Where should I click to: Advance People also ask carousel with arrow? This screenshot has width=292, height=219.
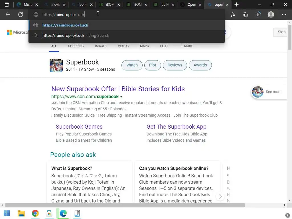(220, 196)
